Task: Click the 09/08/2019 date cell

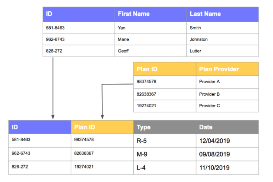Action: [x=215, y=154]
